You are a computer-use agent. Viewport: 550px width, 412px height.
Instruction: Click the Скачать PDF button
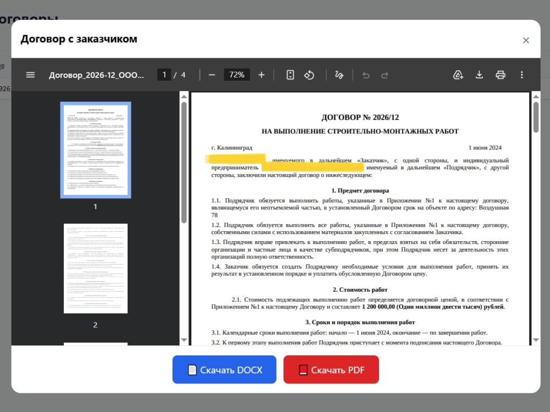(331, 370)
